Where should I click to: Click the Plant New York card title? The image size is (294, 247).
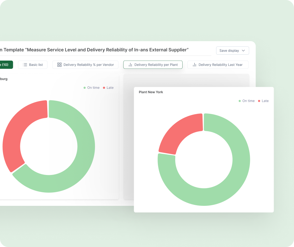click(151, 92)
